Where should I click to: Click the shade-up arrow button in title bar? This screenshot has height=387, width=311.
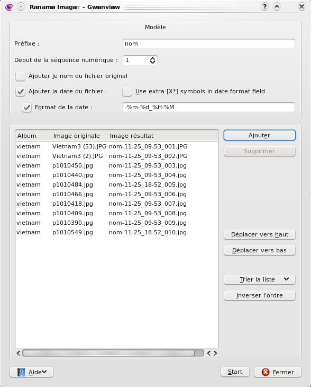point(277,6)
